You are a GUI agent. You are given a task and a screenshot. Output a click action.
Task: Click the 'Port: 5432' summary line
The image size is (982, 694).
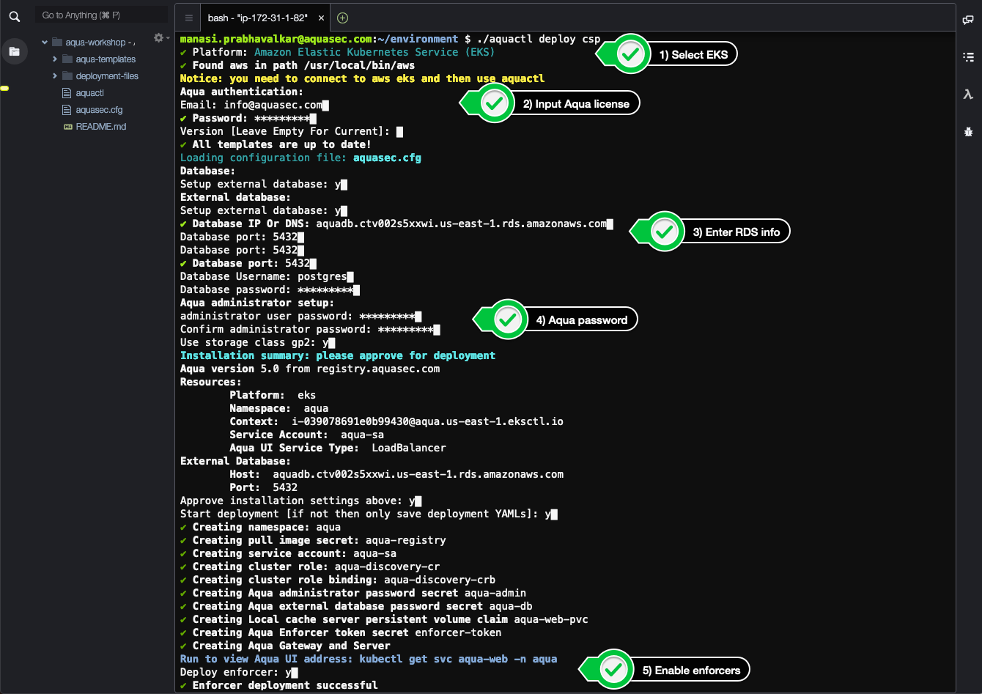click(x=264, y=487)
